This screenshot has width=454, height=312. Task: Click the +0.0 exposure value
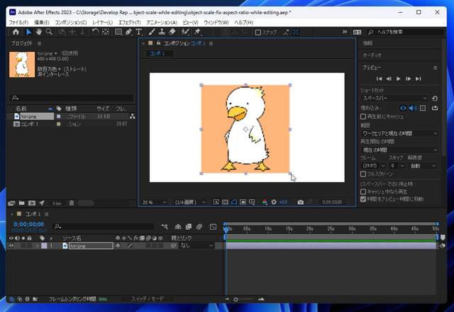click(283, 202)
